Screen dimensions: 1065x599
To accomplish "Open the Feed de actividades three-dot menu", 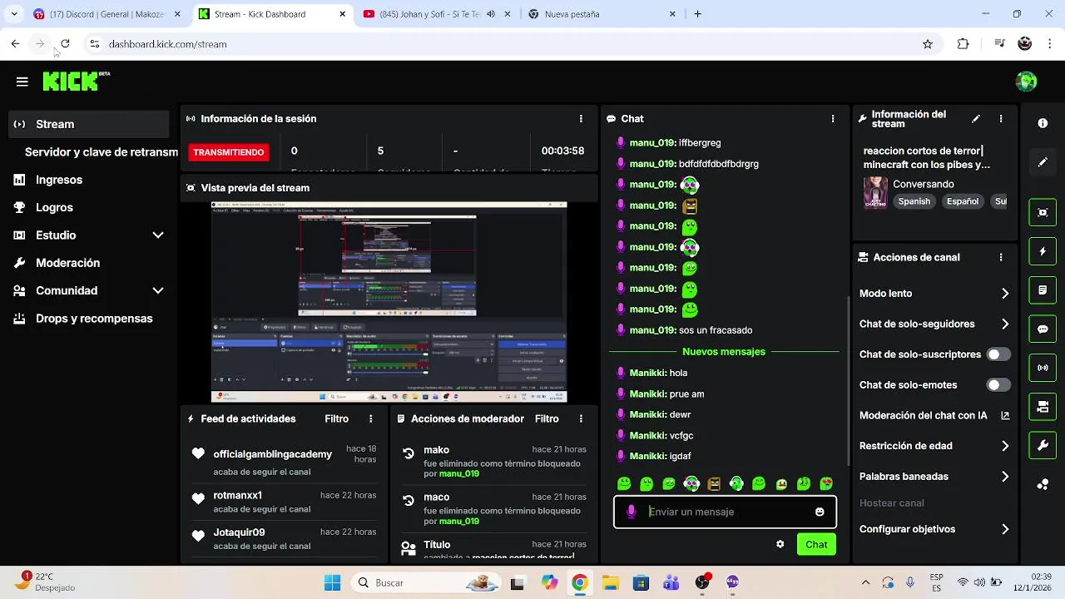I will (x=371, y=418).
